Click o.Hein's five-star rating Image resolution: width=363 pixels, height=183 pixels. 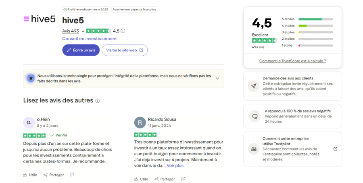(34, 135)
